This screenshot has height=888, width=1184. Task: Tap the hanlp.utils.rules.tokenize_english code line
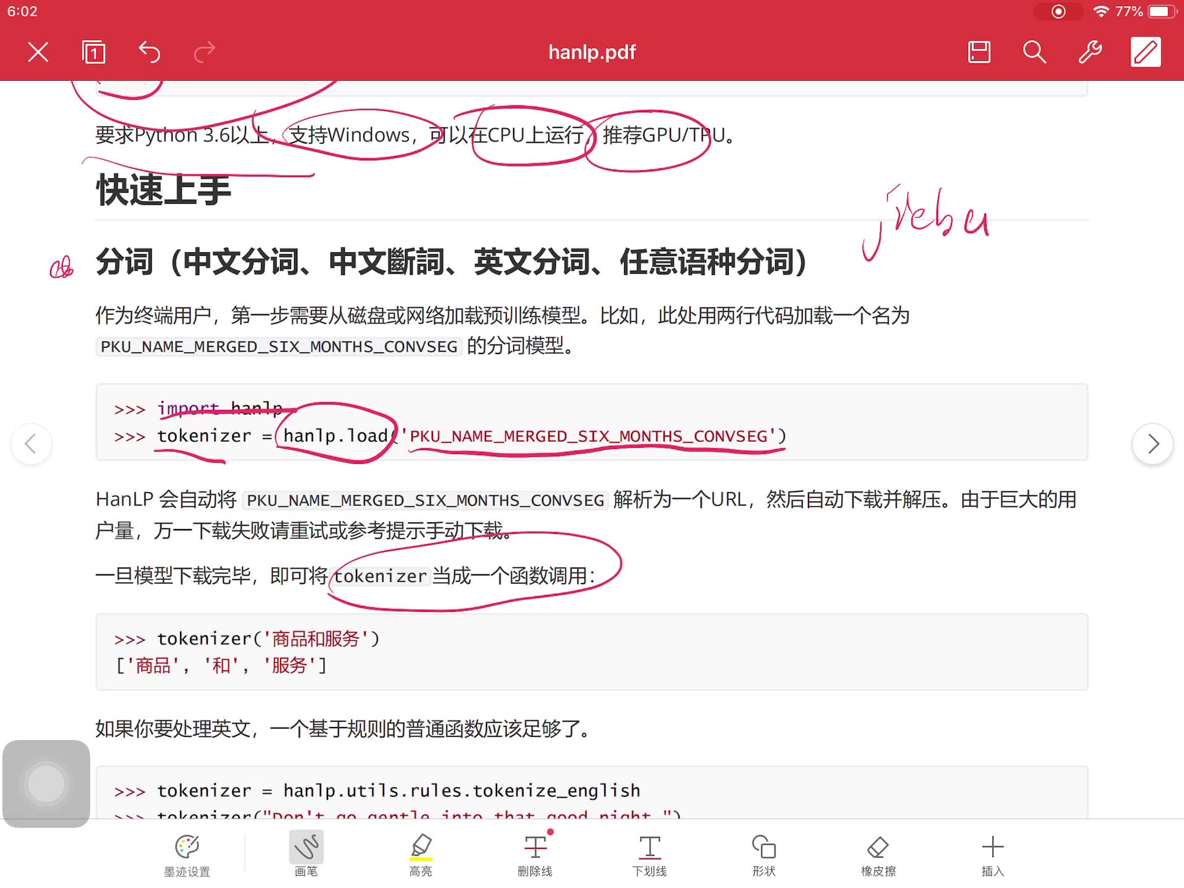(398, 791)
